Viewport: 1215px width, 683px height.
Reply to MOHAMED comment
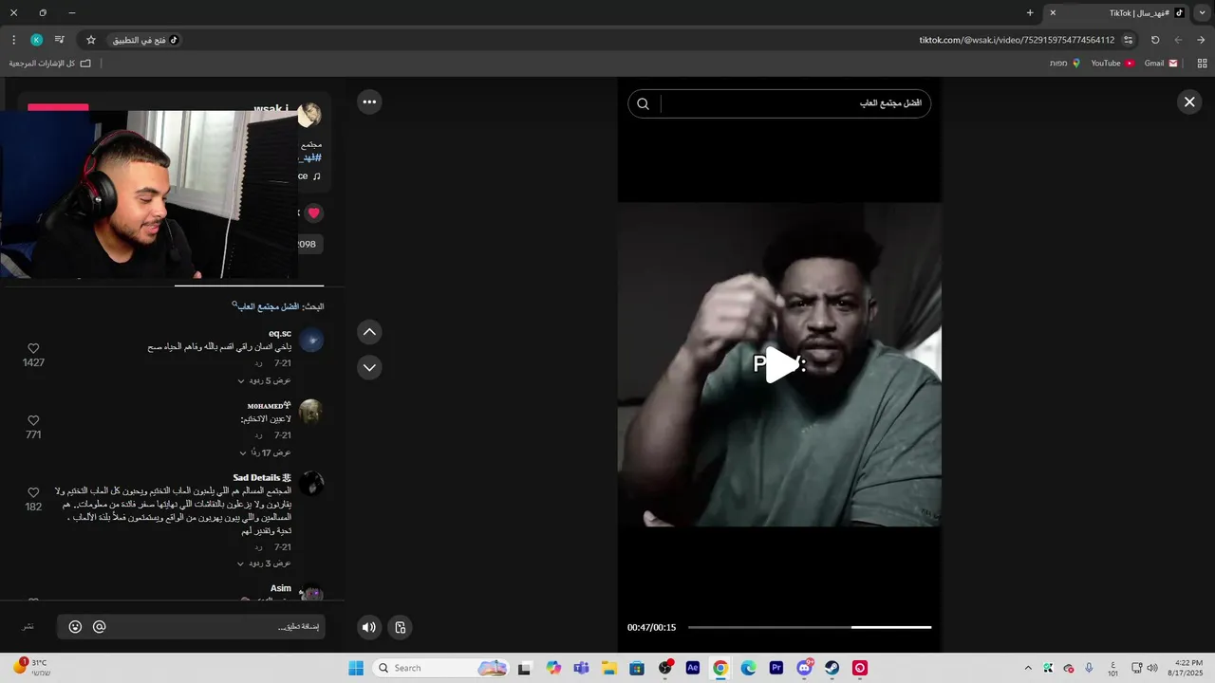click(258, 435)
